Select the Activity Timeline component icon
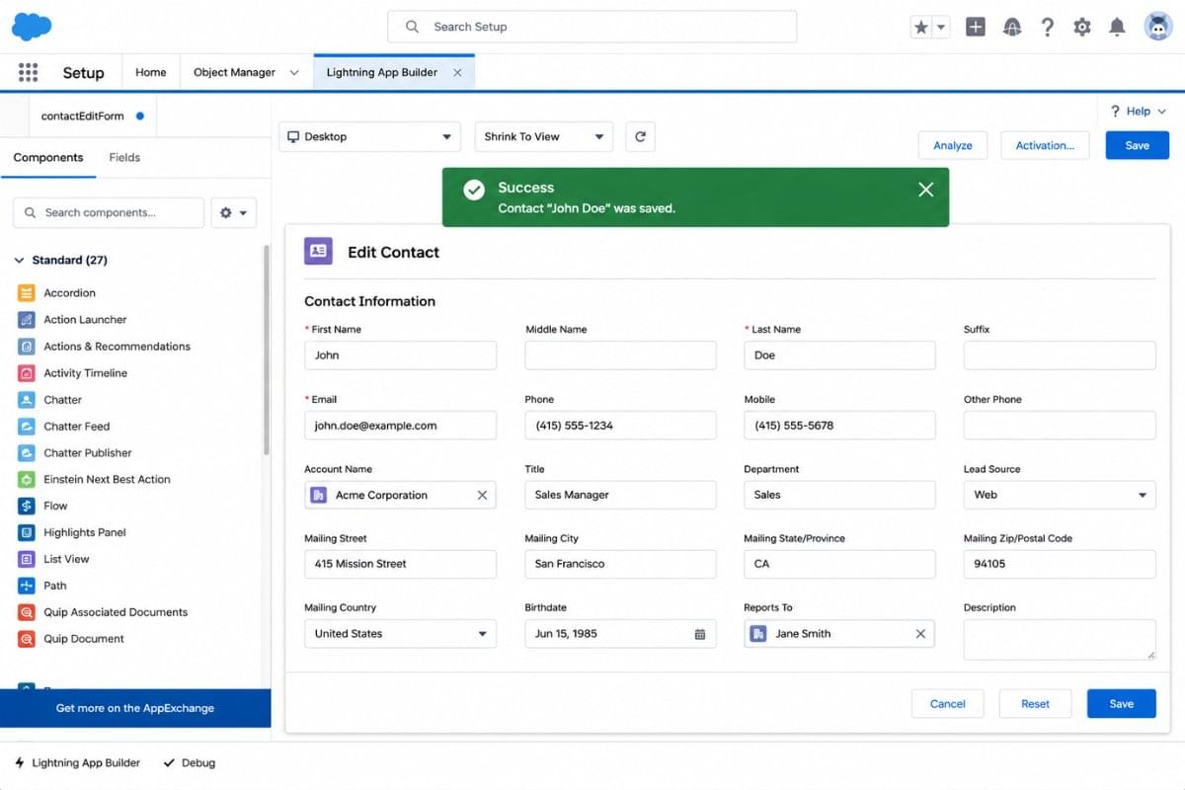Screen dimensions: 1185x790 pyautogui.click(x=27, y=373)
